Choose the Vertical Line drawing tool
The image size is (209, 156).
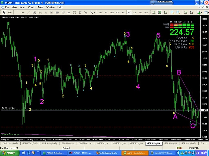coord(17,12)
